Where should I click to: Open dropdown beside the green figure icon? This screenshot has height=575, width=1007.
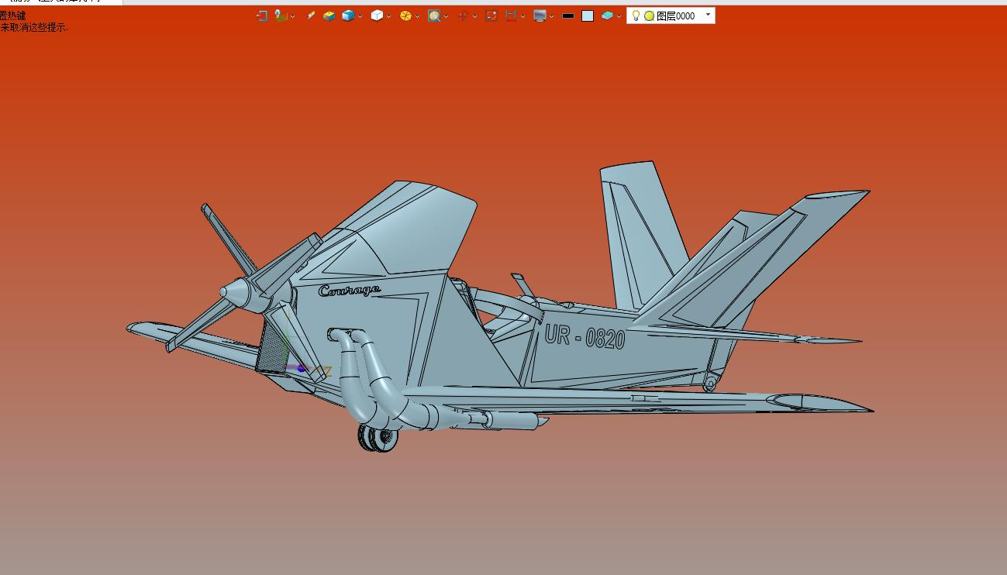(292, 16)
